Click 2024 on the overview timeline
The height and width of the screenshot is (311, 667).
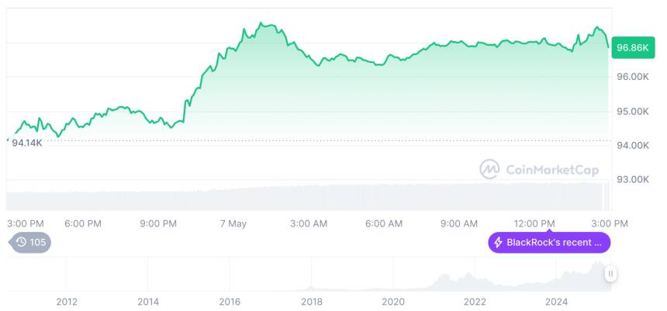pyautogui.click(x=557, y=302)
